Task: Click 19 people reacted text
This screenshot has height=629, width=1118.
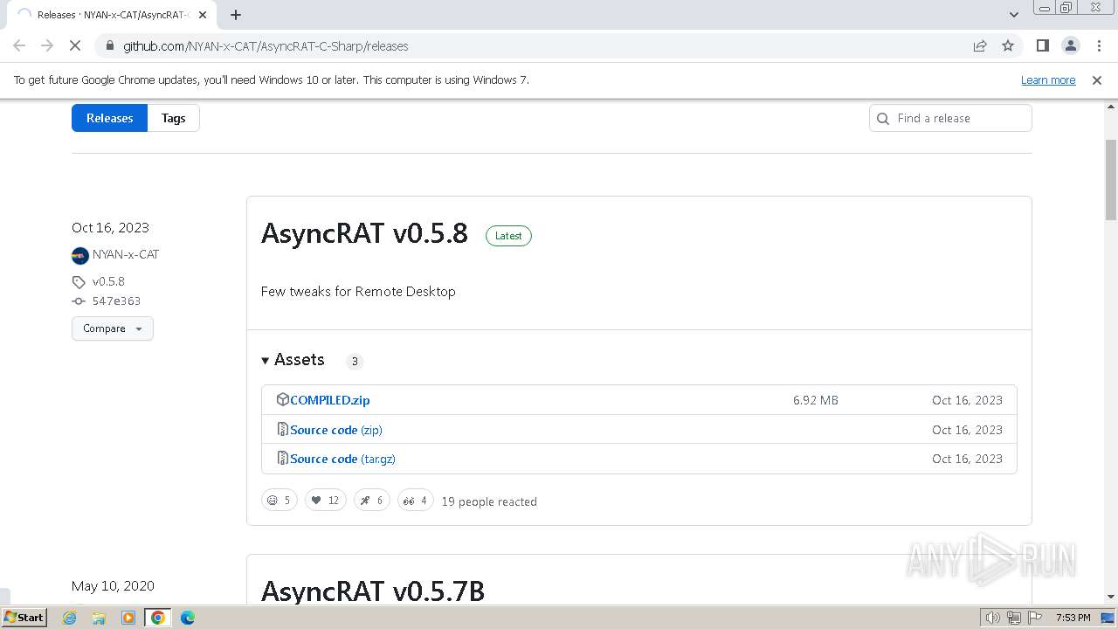Action: [489, 501]
